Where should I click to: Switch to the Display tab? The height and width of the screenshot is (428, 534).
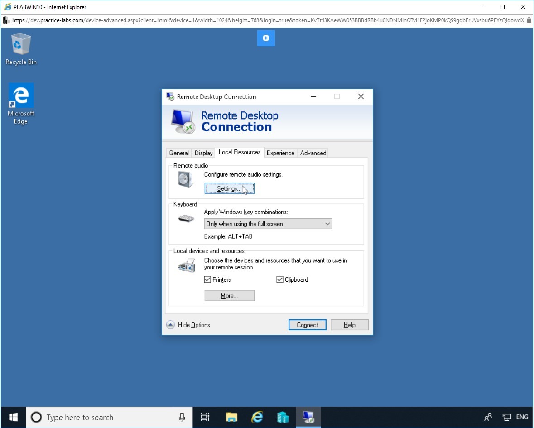tap(204, 153)
